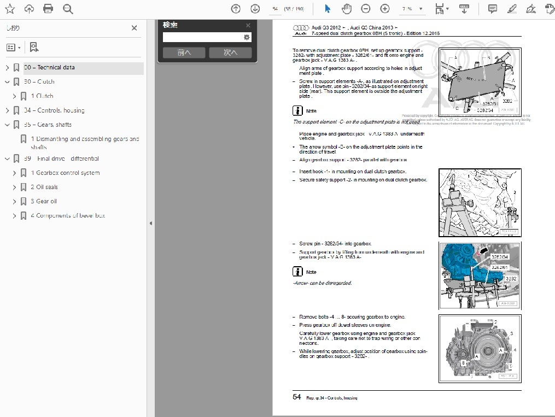555x417 pixels.
Task: Close the bookmarks panel
Action: tap(134, 28)
